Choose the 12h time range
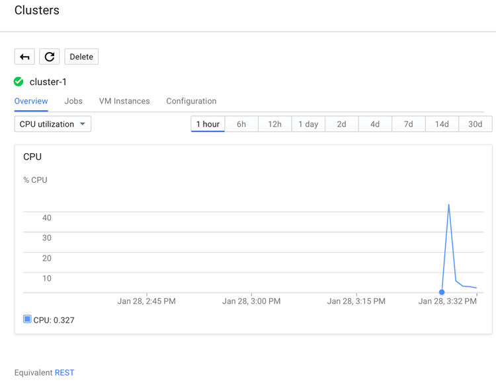 (x=275, y=124)
